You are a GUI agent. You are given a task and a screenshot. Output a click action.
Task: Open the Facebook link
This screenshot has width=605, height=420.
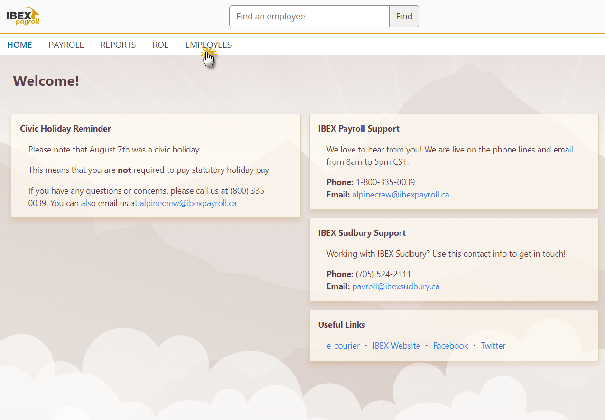pos(450,346)
